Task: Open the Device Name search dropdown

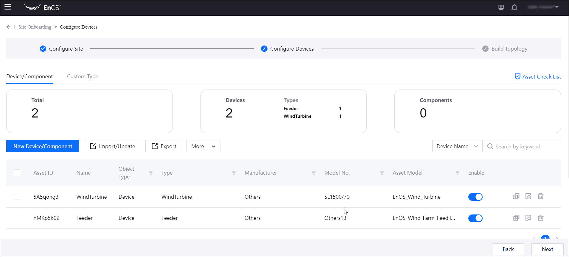Action: tap(457, 146)
